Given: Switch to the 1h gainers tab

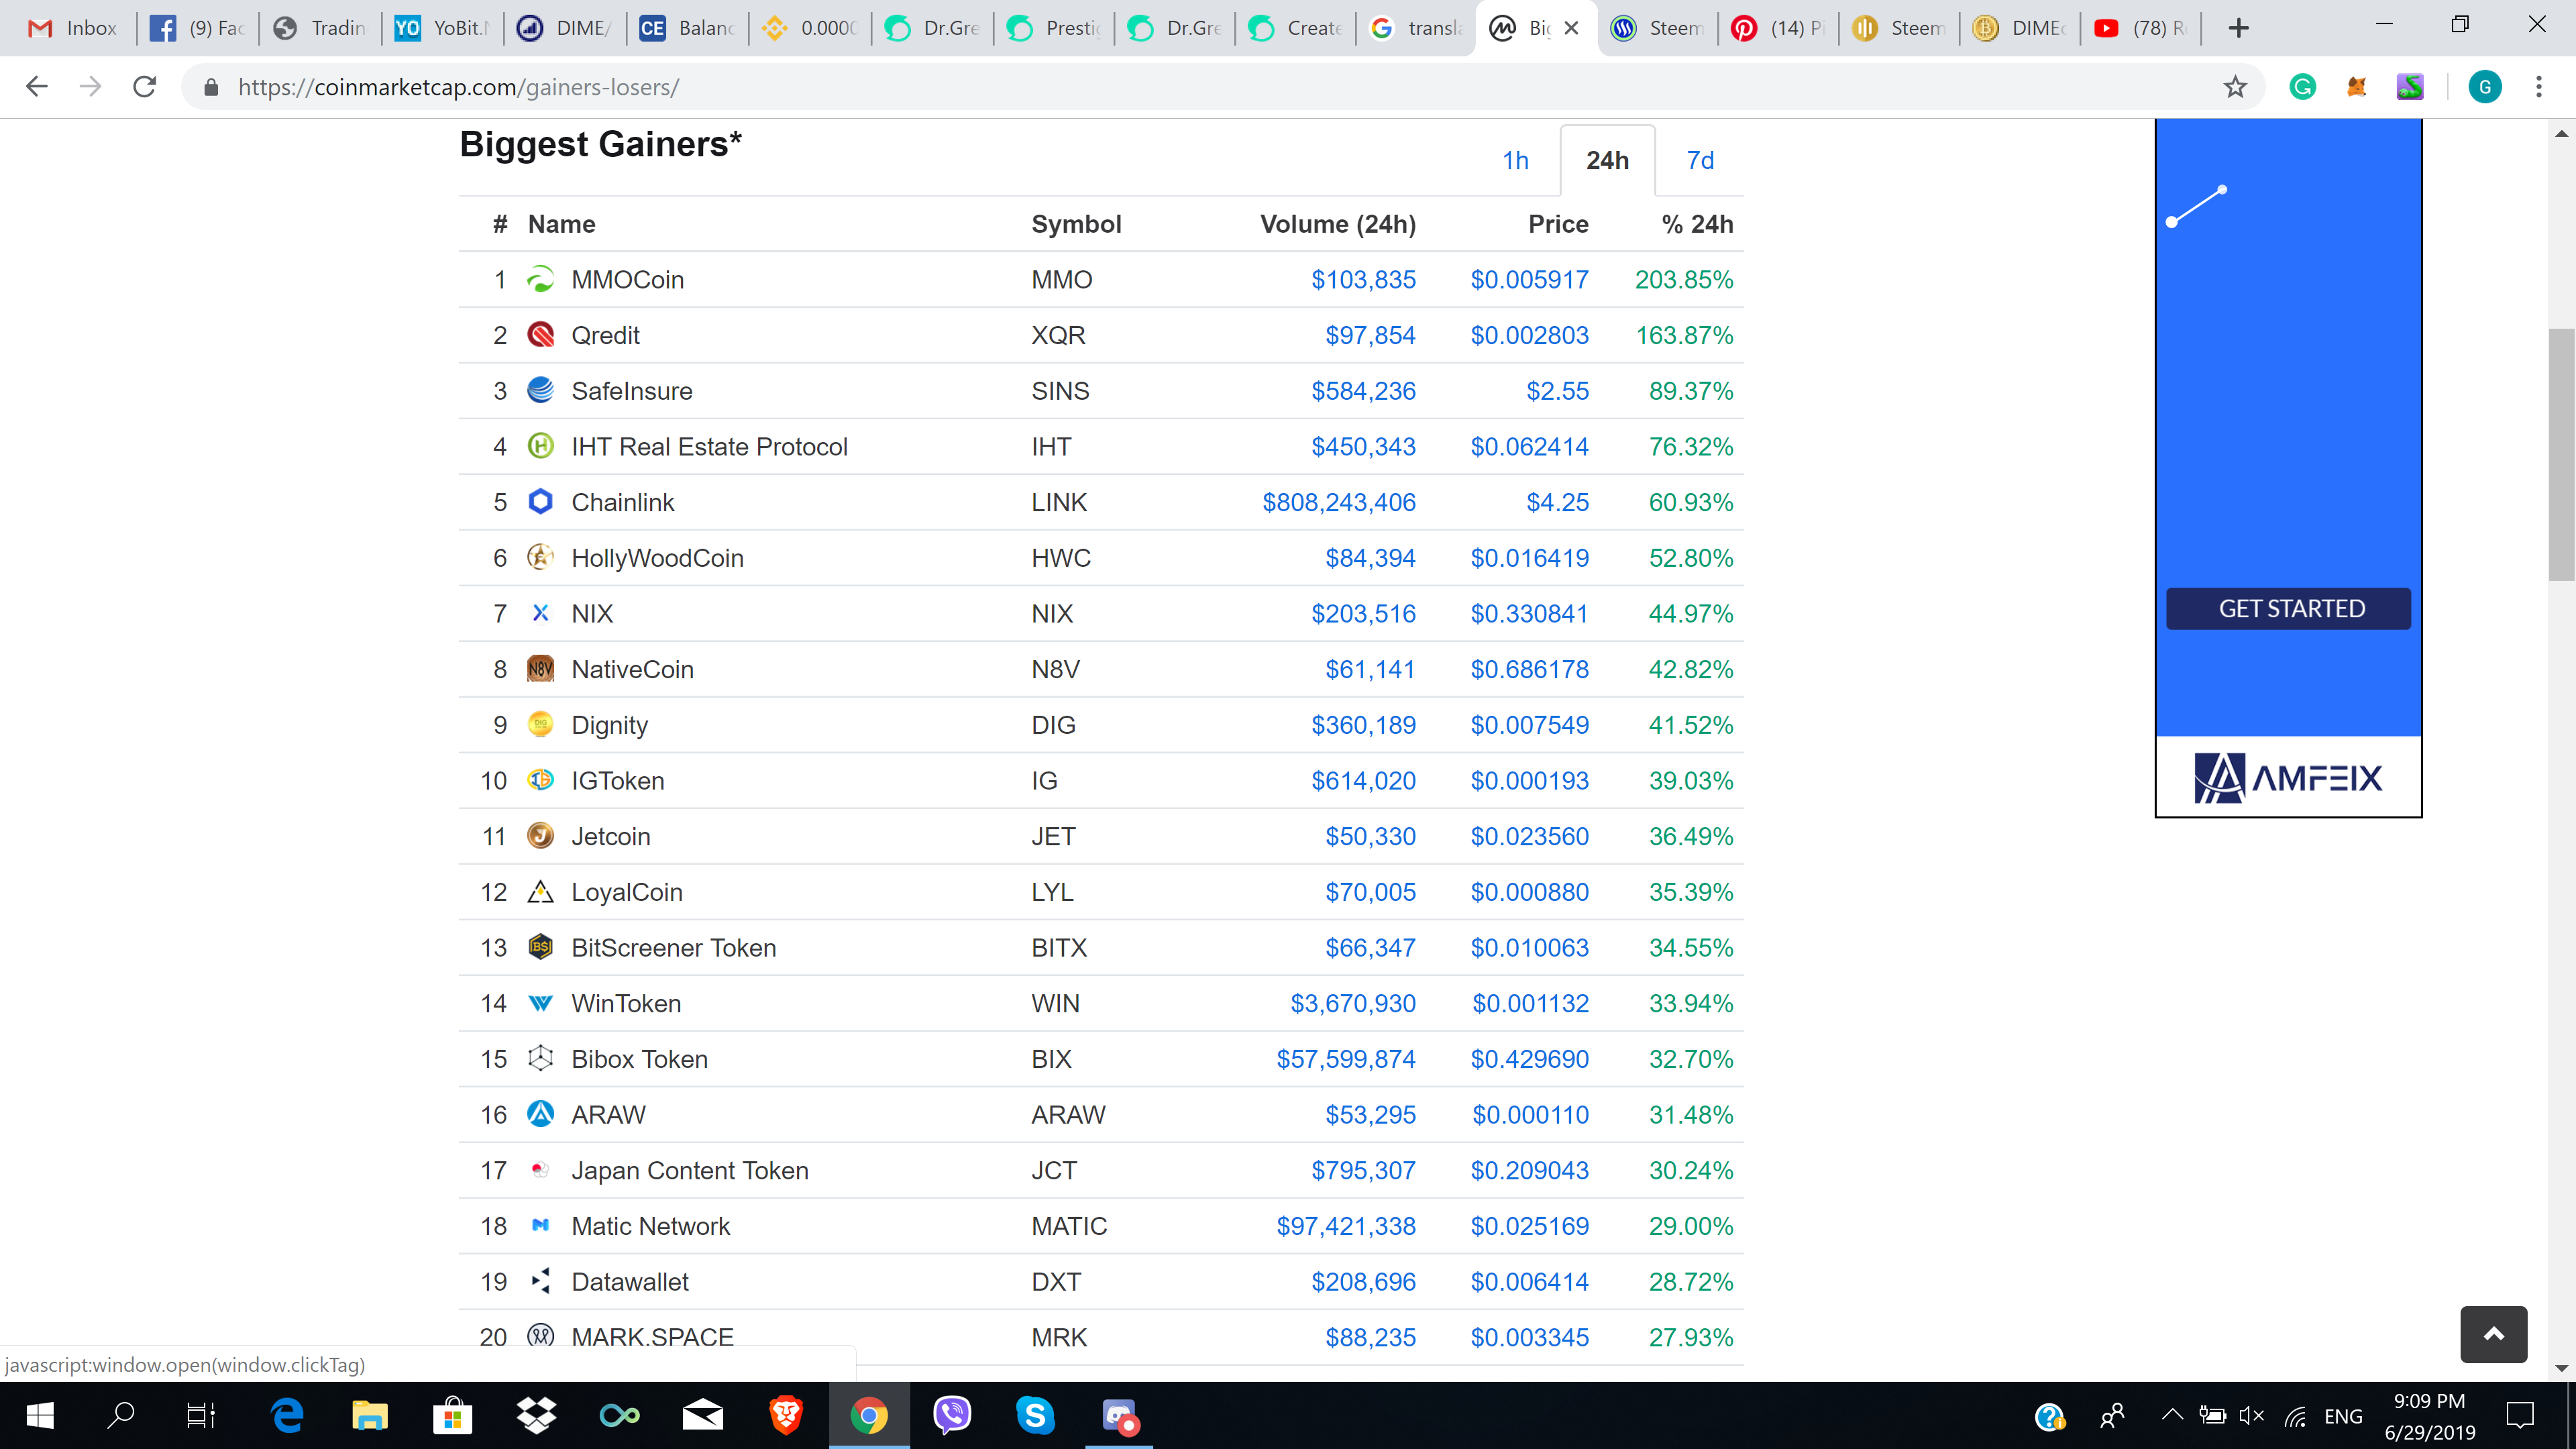Looking at the screenshot, I should pos(1515,160).
